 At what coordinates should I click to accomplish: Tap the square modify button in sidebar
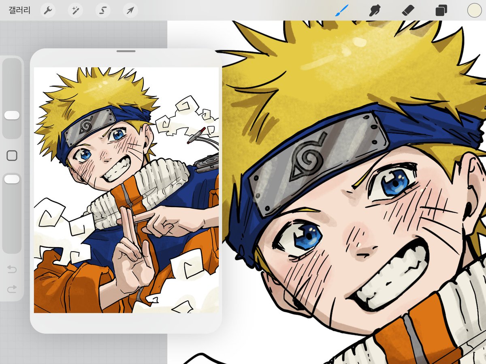[12, 155]
